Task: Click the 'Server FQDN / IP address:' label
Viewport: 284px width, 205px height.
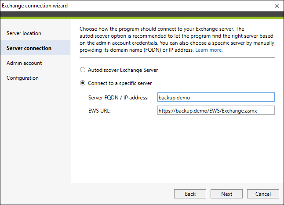Action: pyautogui.click(x=118, y=98)
